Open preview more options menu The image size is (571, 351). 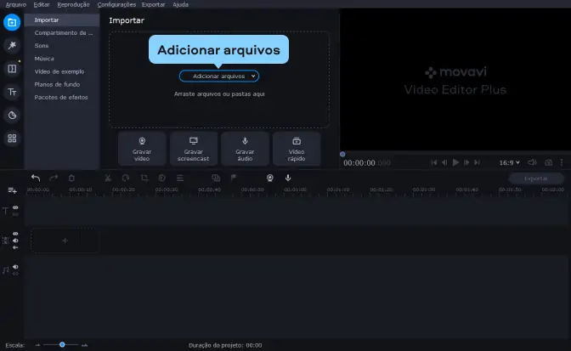point(562,162)
